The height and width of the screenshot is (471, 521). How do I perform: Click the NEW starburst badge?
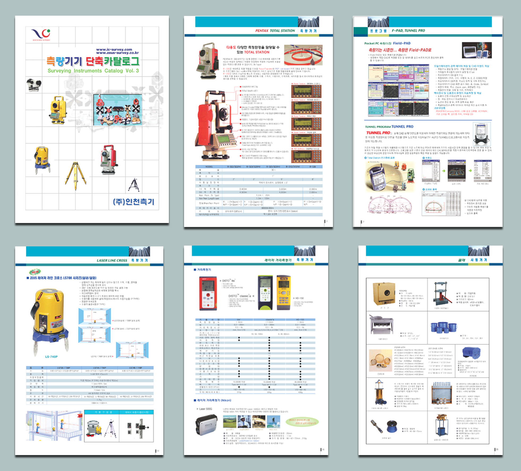tap(35, 272)
